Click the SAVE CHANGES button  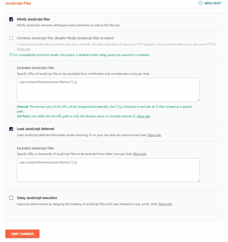click(x=22, y=234)
